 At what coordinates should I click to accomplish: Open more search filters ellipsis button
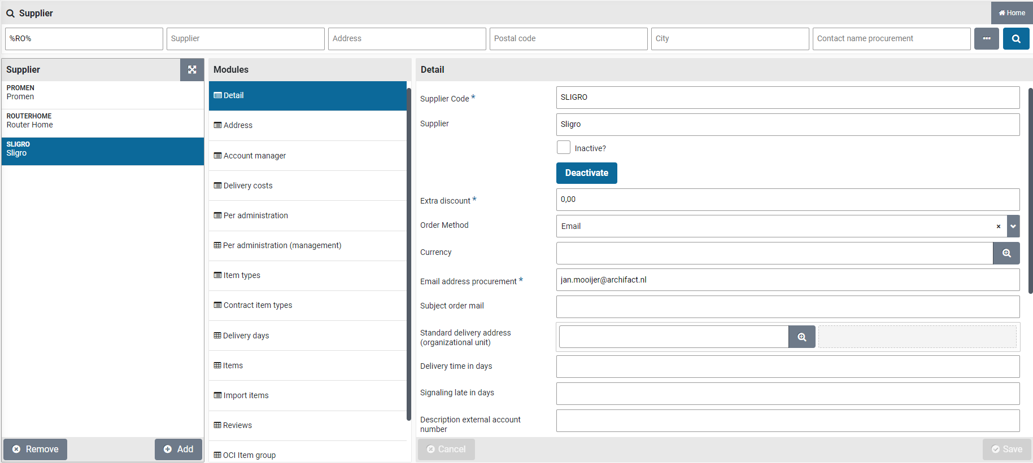coord(986,39)
